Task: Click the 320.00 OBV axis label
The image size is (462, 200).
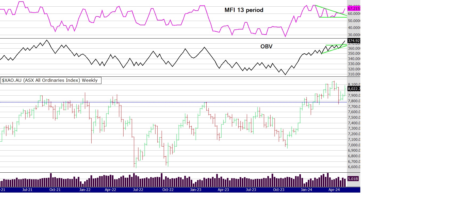Action: click(354, 69)
